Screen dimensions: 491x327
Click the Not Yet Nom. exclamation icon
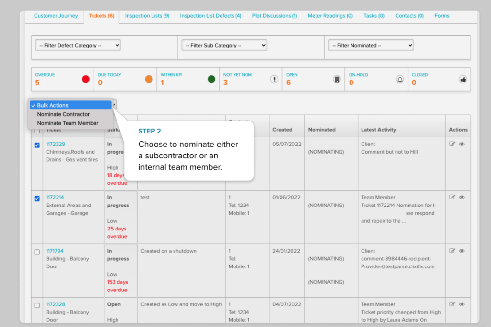[274, 79]
